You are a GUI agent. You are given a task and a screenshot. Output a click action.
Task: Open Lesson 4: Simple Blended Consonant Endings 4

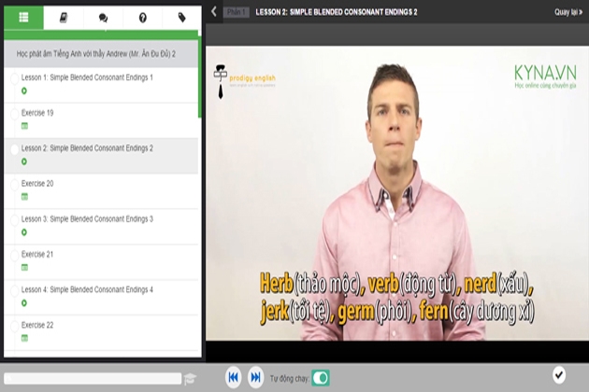tap(87, 289)
